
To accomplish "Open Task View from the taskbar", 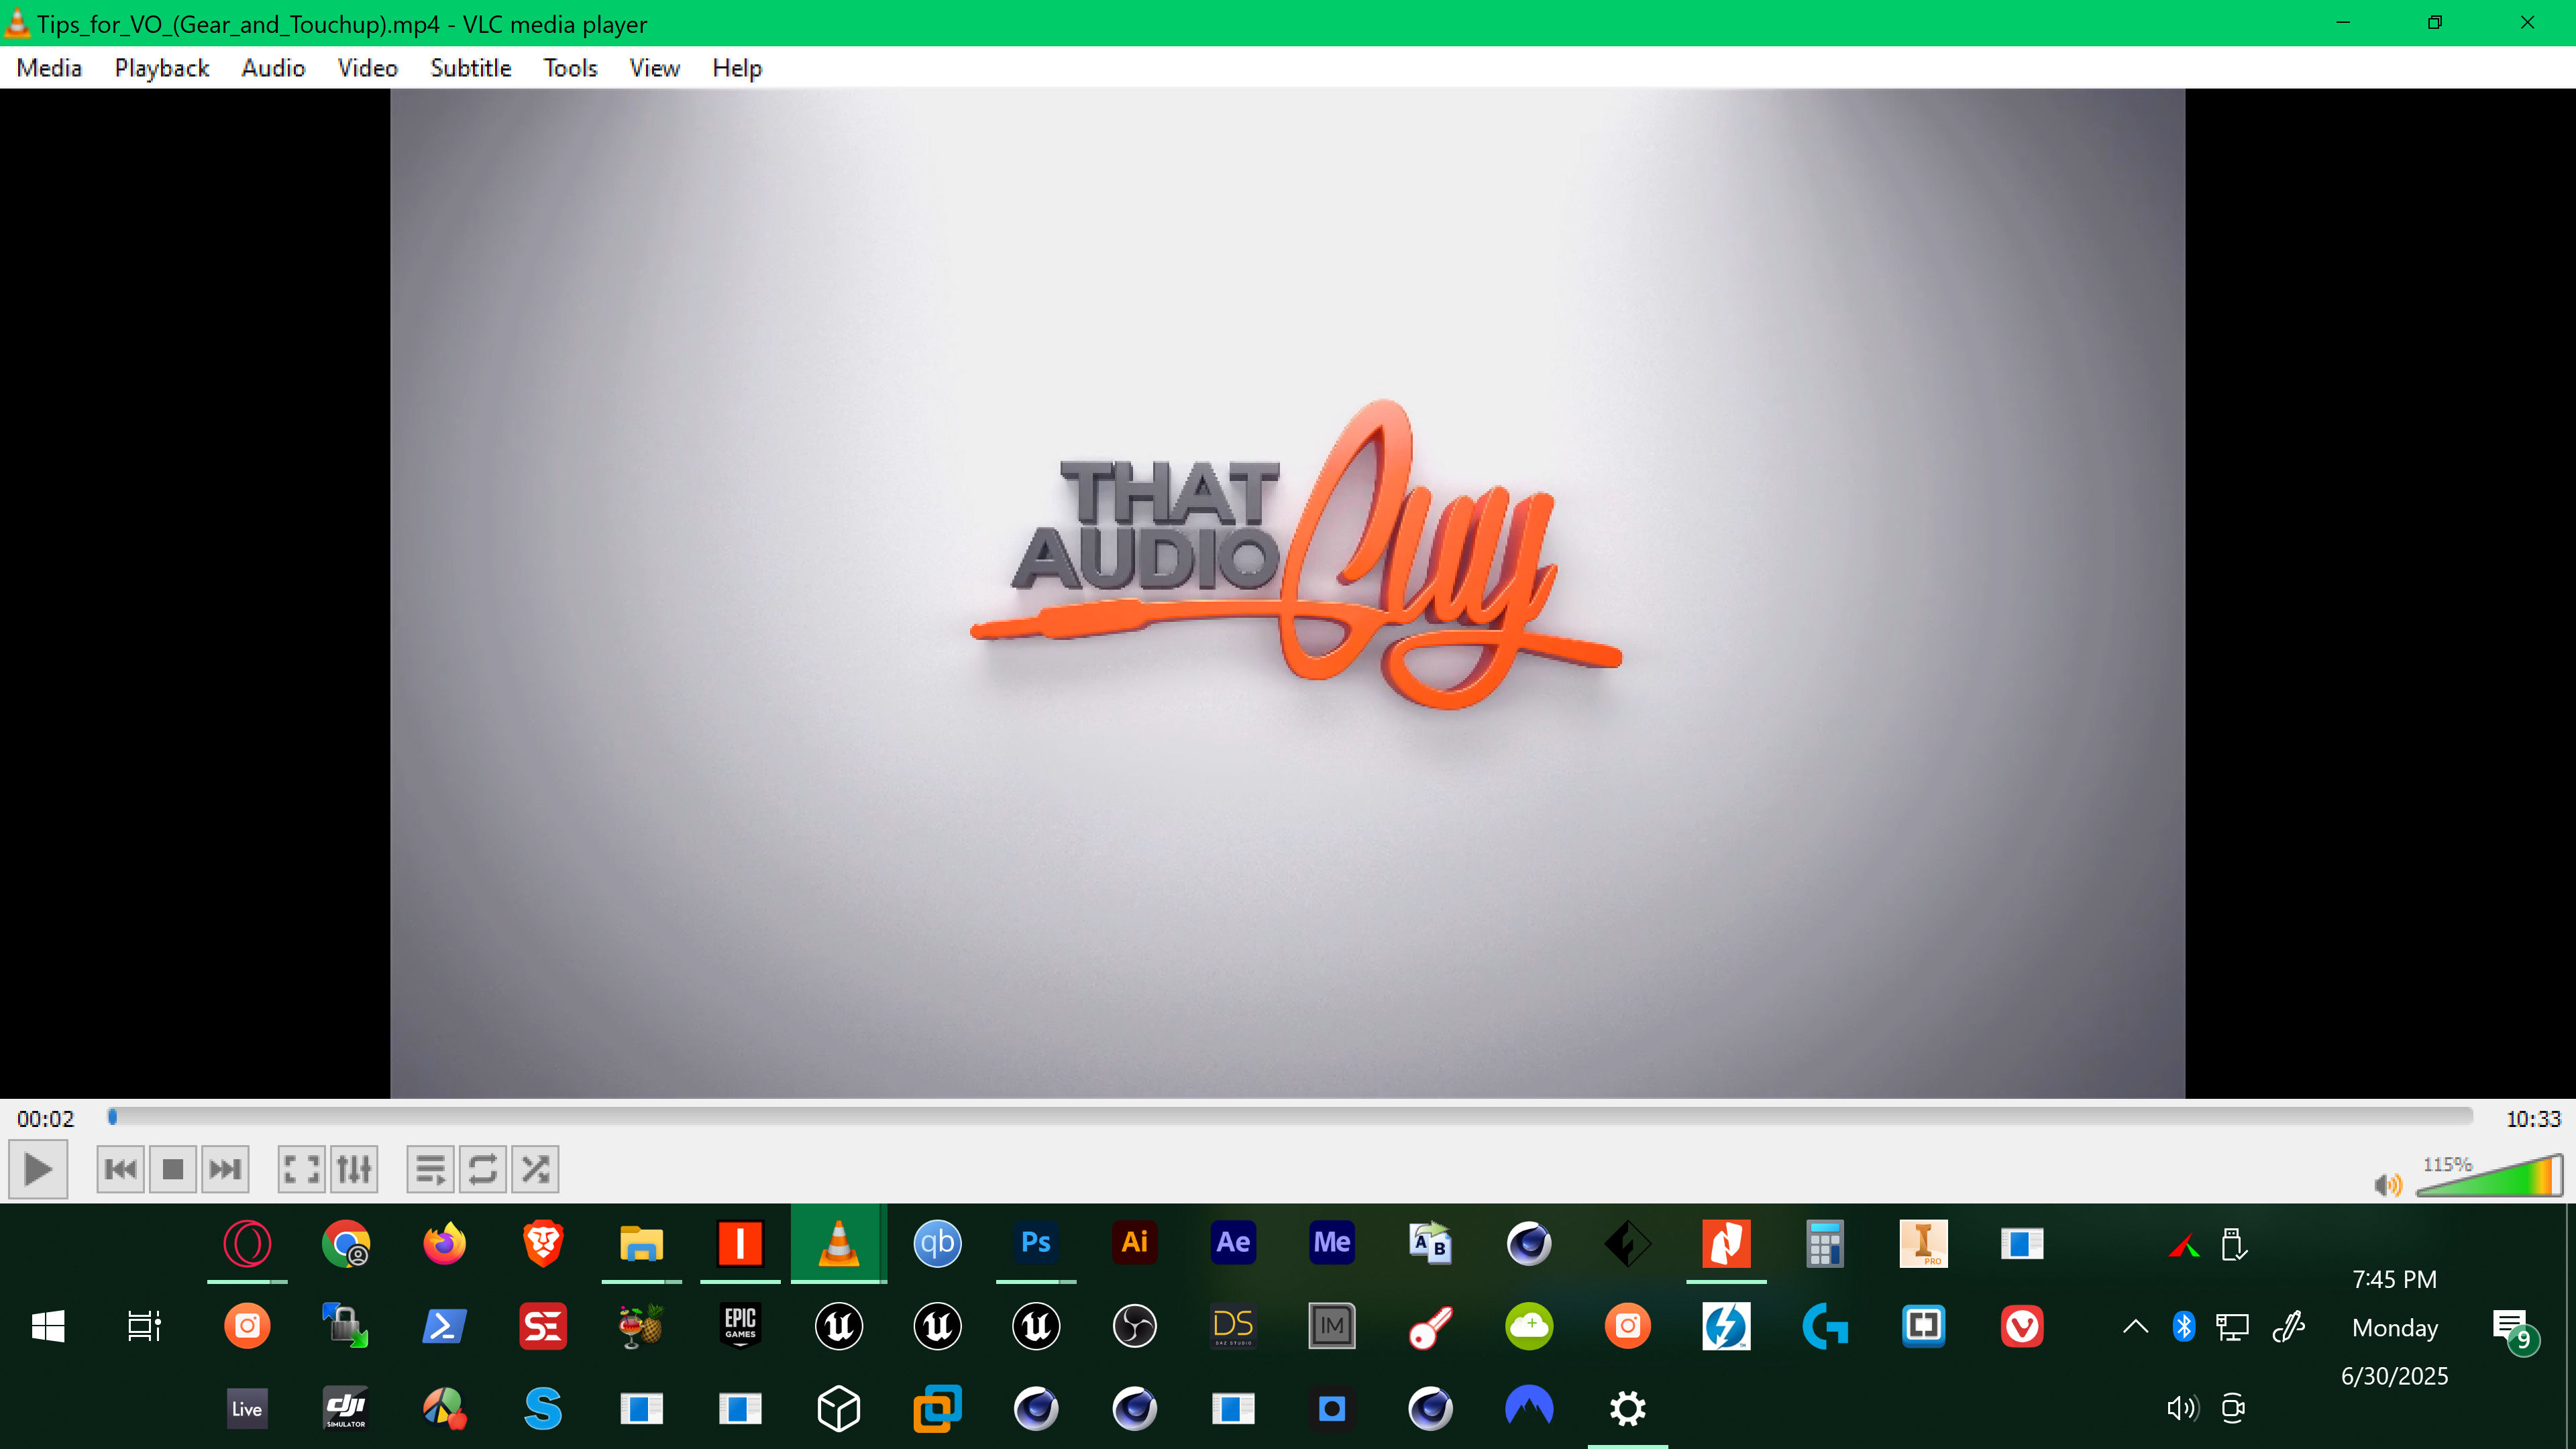I will [x=145, y=1327].
